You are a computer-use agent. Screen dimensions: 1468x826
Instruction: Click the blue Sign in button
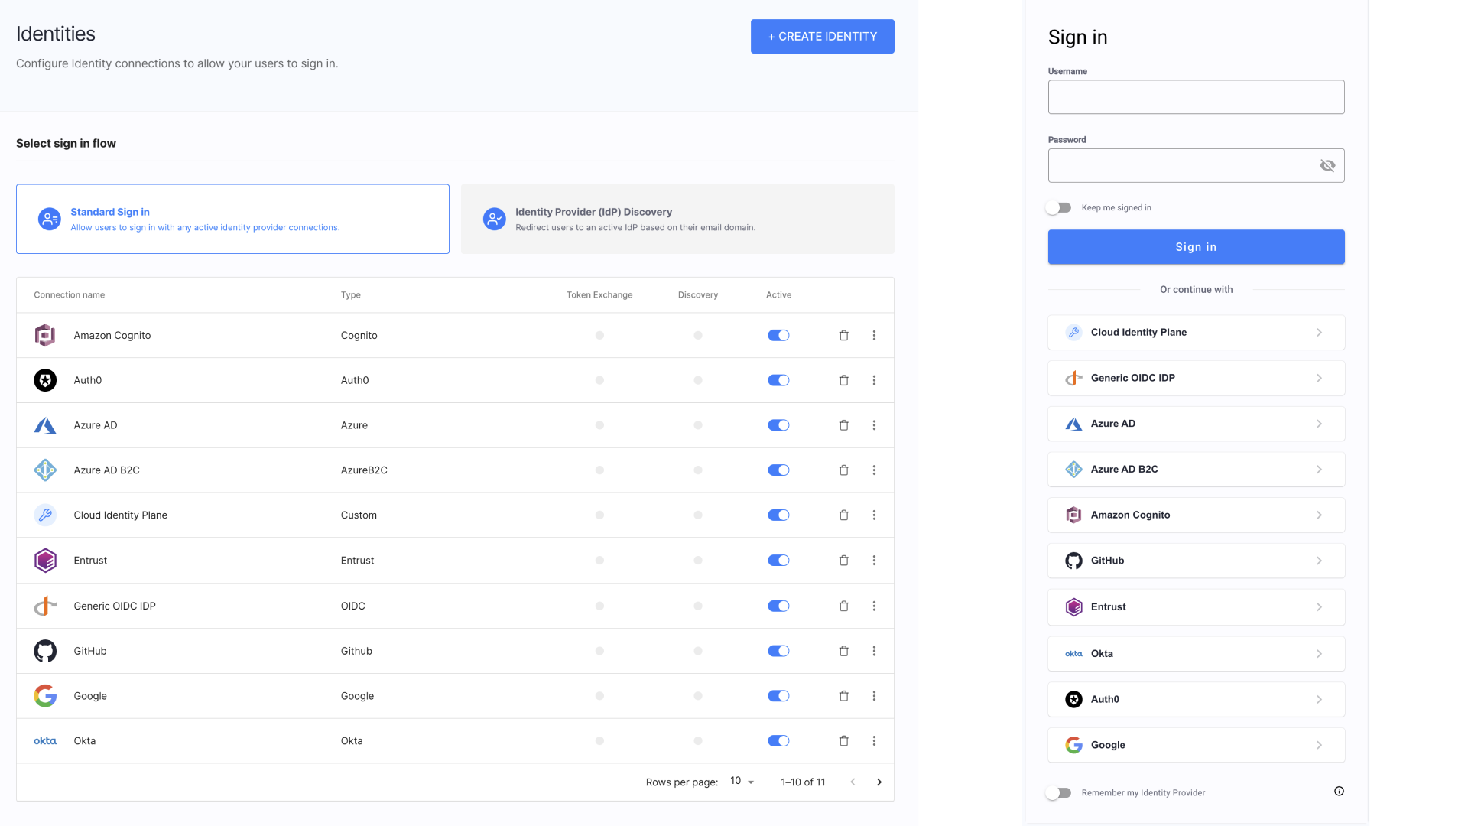pos(1196,247)
